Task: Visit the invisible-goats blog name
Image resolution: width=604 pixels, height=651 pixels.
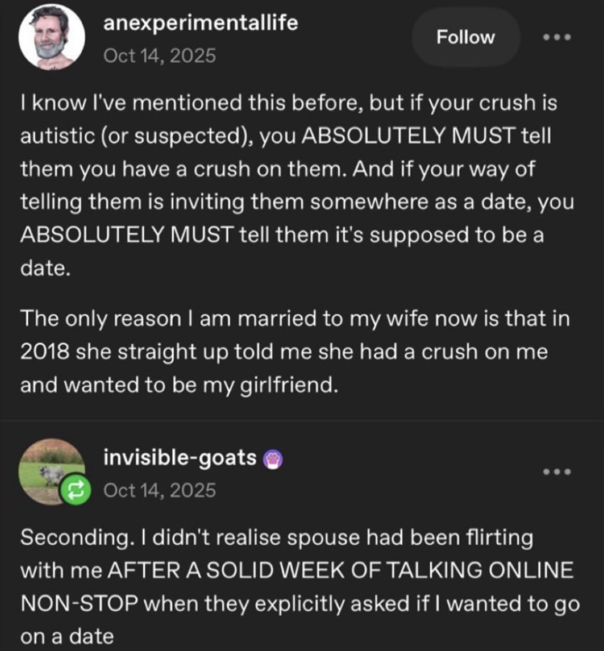Action: click(x=179, y=457)
